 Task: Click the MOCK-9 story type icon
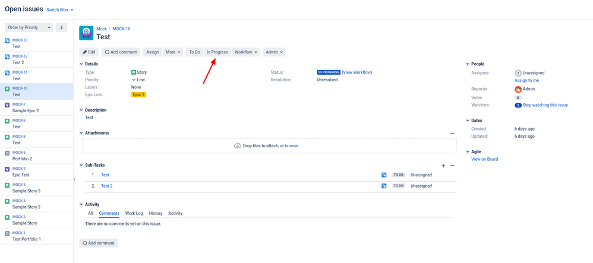click(7, 121)
